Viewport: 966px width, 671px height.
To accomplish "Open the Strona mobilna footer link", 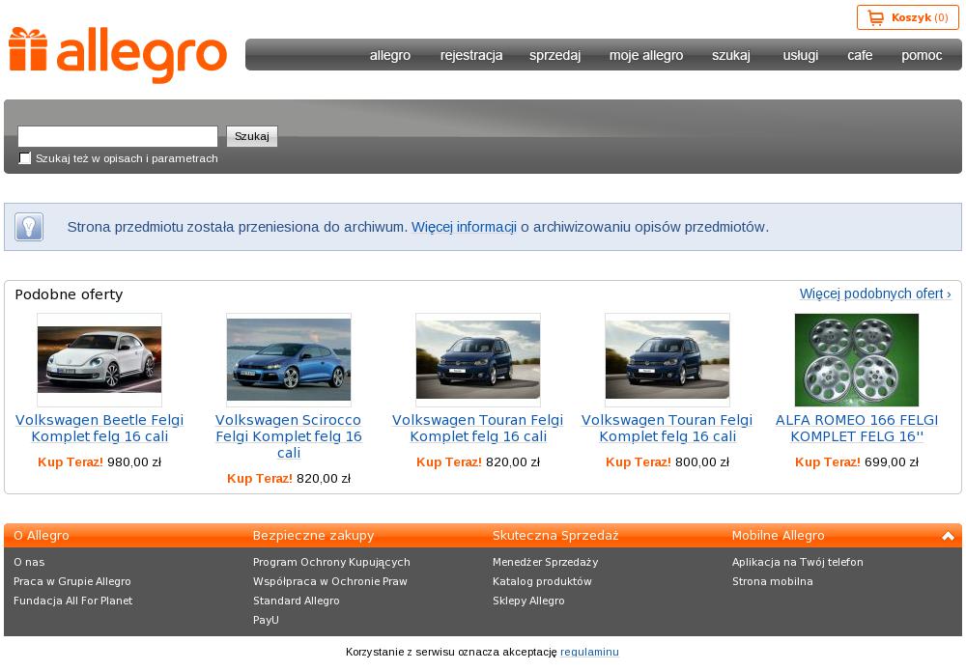I will pyautogui.click(x=773, y=581).
